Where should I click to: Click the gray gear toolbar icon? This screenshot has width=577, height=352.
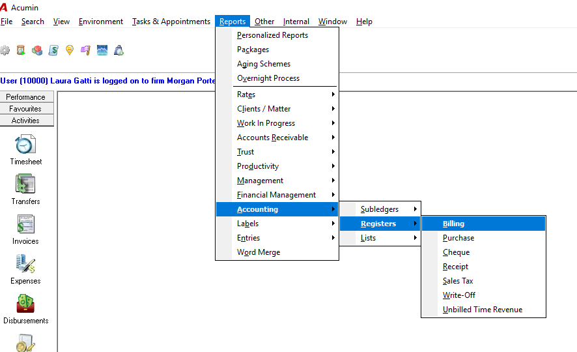click(x=5, y=50)
